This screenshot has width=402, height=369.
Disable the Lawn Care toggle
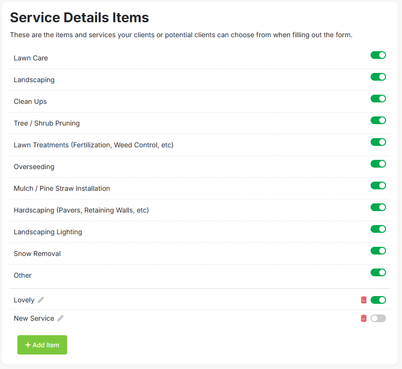[378, 55]
